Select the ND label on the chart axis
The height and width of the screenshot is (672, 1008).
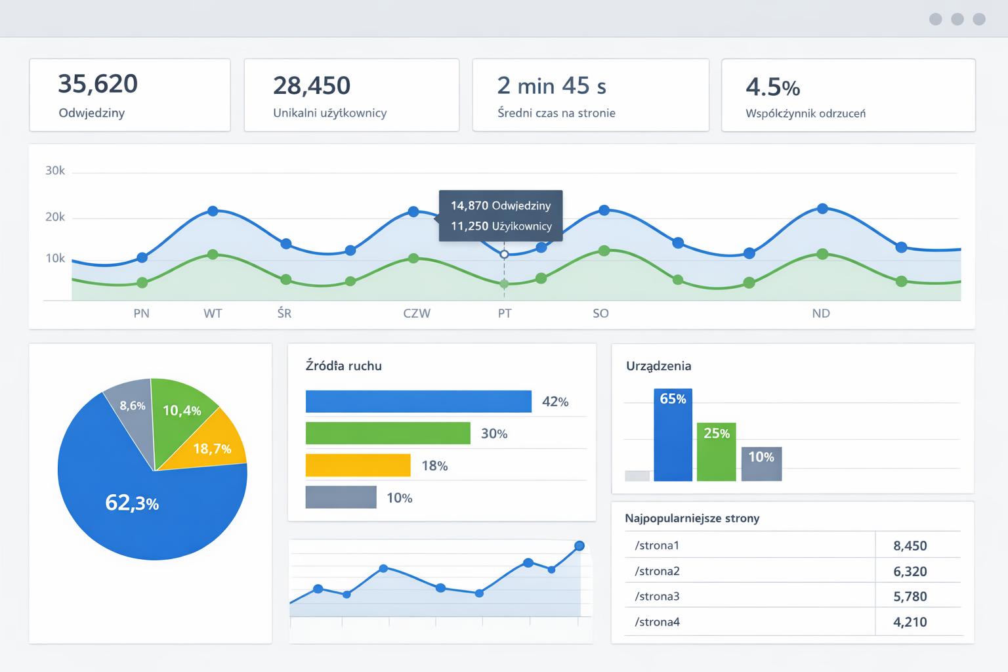tap(821, 313)
